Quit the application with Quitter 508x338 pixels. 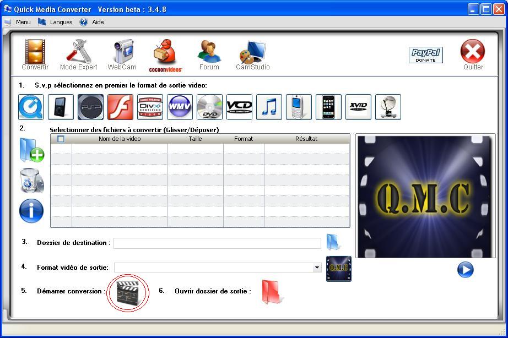pos(473,54)
